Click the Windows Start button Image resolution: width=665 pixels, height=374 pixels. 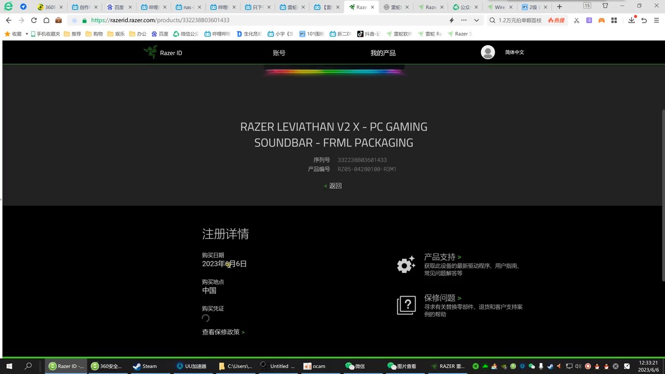pyautogui.click(x=9, y=366)
